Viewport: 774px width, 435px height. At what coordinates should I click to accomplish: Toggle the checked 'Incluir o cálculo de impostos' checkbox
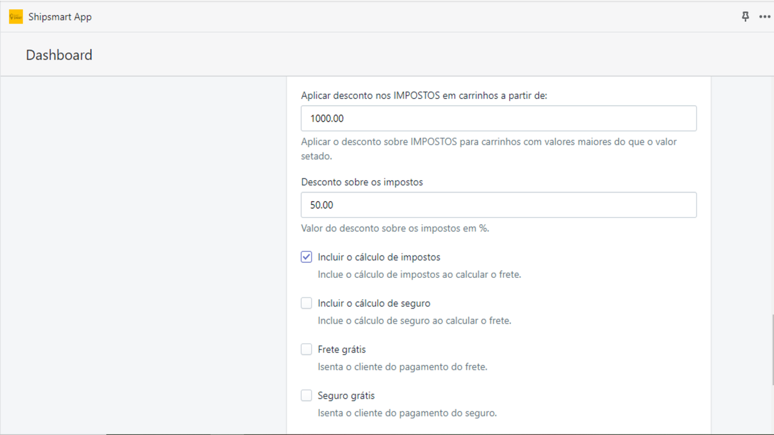click(306, 256)
